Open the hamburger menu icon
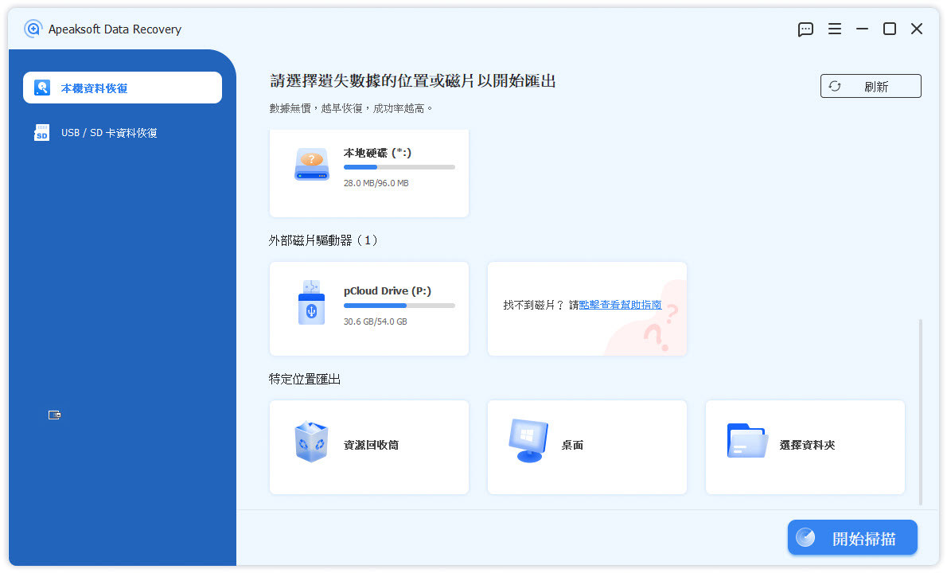 tap(834, 29)
